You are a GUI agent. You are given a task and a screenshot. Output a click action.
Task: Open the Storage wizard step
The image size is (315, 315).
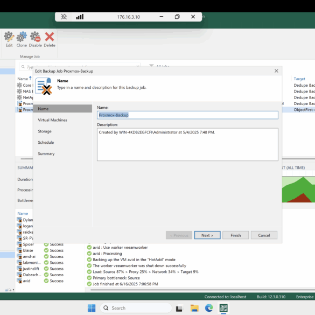click(x=45, y=131)
